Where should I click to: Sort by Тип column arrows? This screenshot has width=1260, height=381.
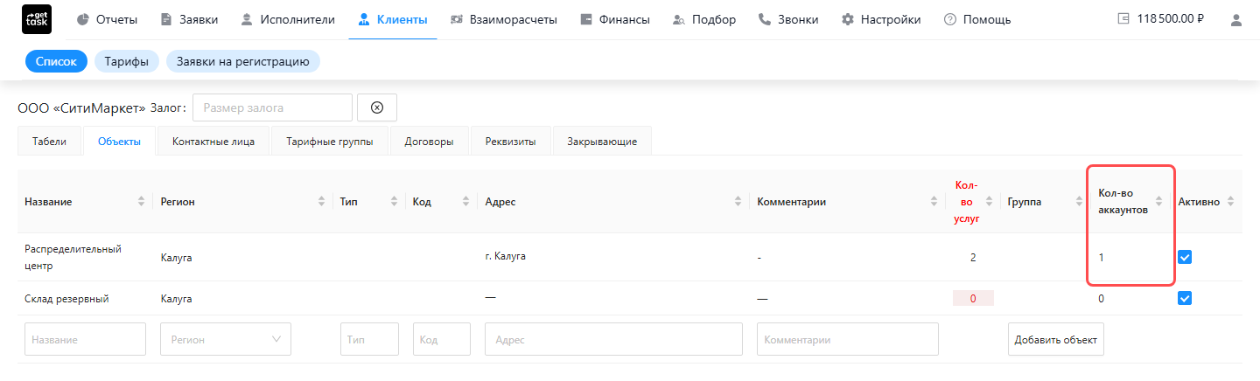[394, 202]
